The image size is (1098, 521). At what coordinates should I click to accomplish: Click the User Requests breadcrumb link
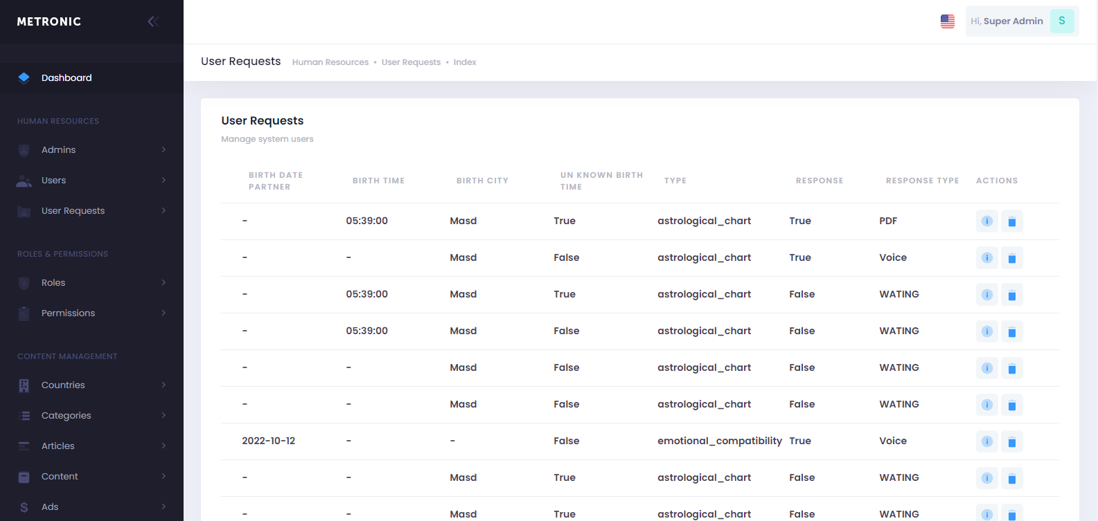click(x=411, y=62)
